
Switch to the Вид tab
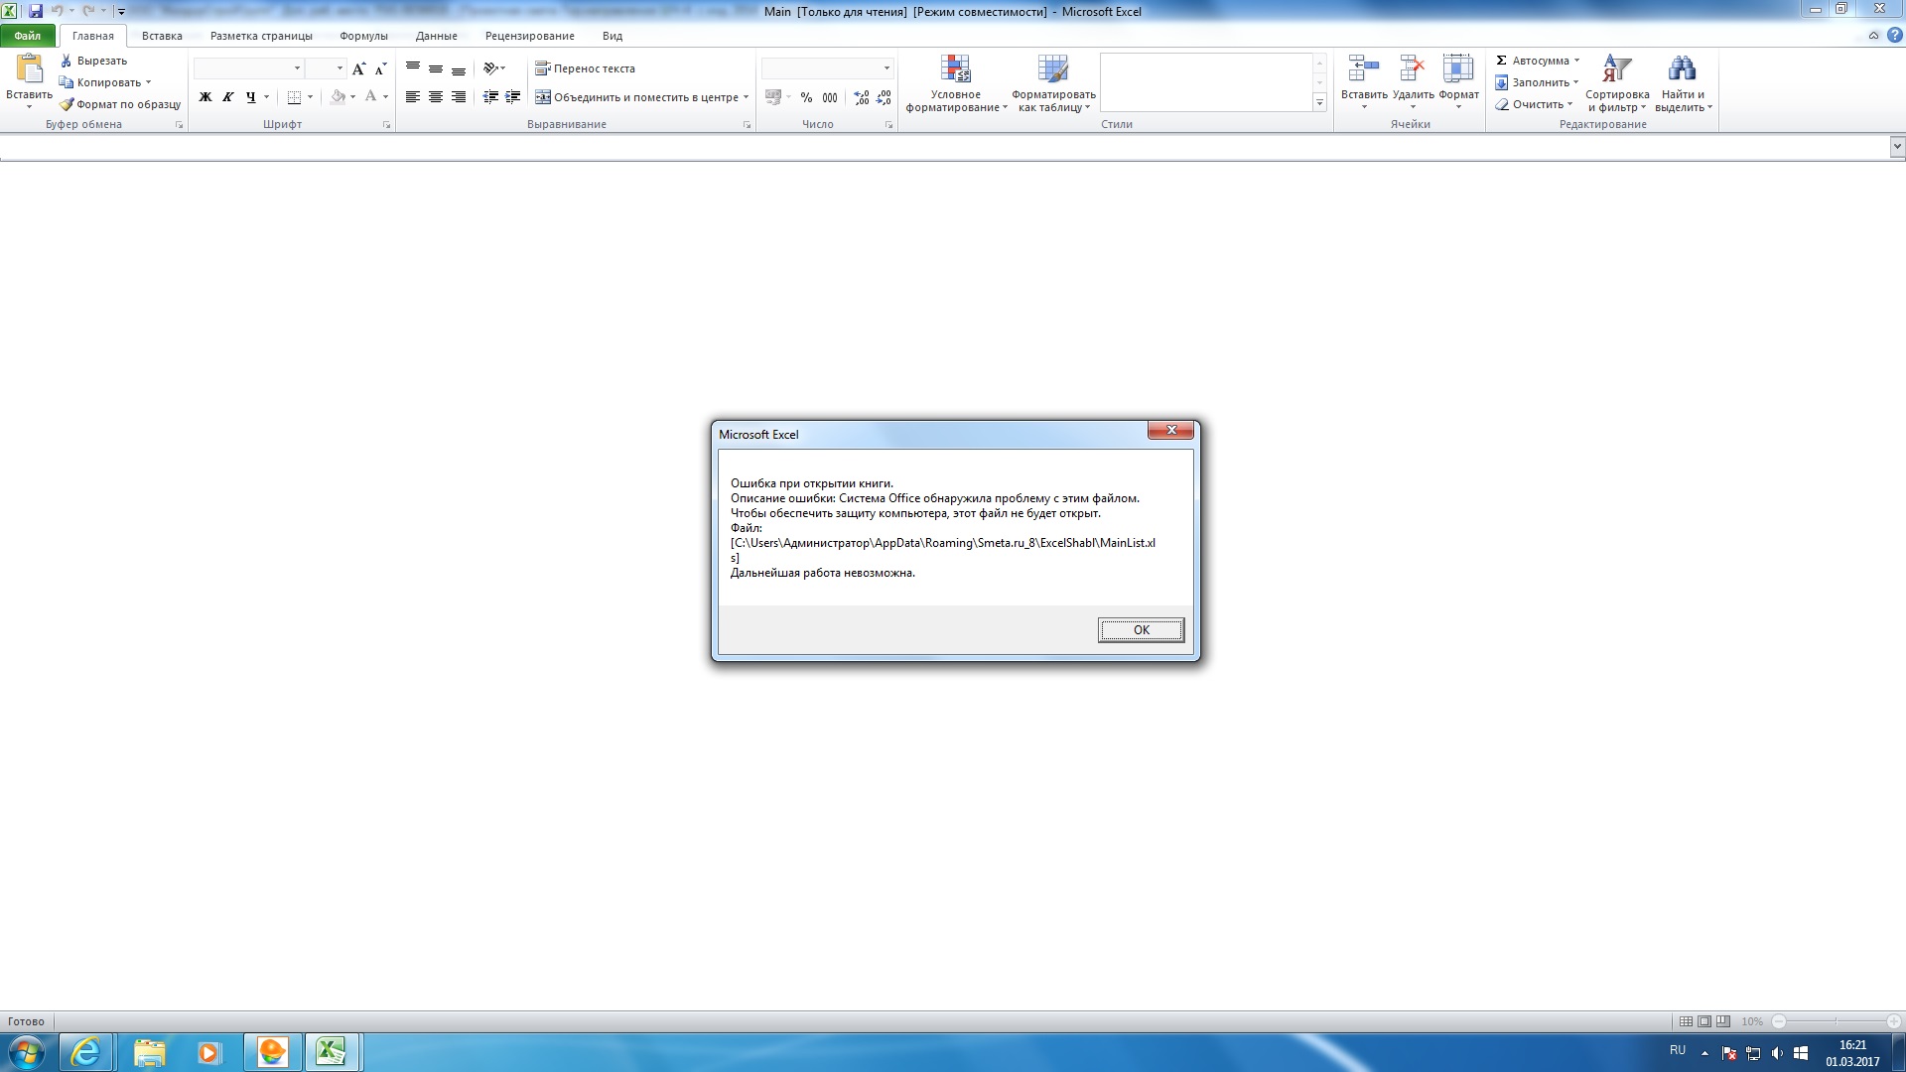pyautogui.click(x=613, y=36)
